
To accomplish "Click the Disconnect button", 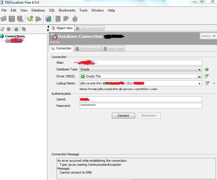I will click(x=149, y=116).
